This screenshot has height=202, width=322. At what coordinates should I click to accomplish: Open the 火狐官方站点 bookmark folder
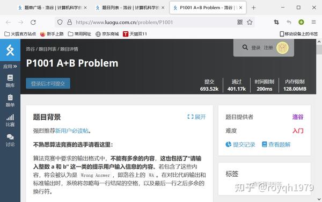point(20,34)
